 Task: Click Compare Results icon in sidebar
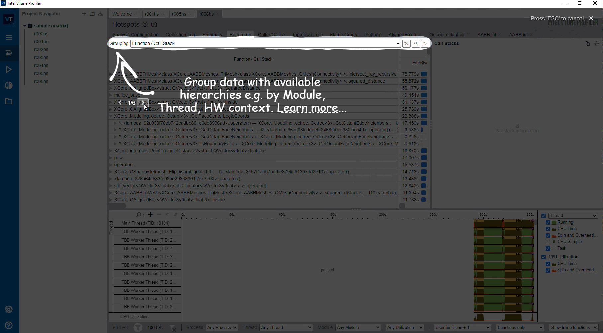pyautogui.click(x=9, y=85)
